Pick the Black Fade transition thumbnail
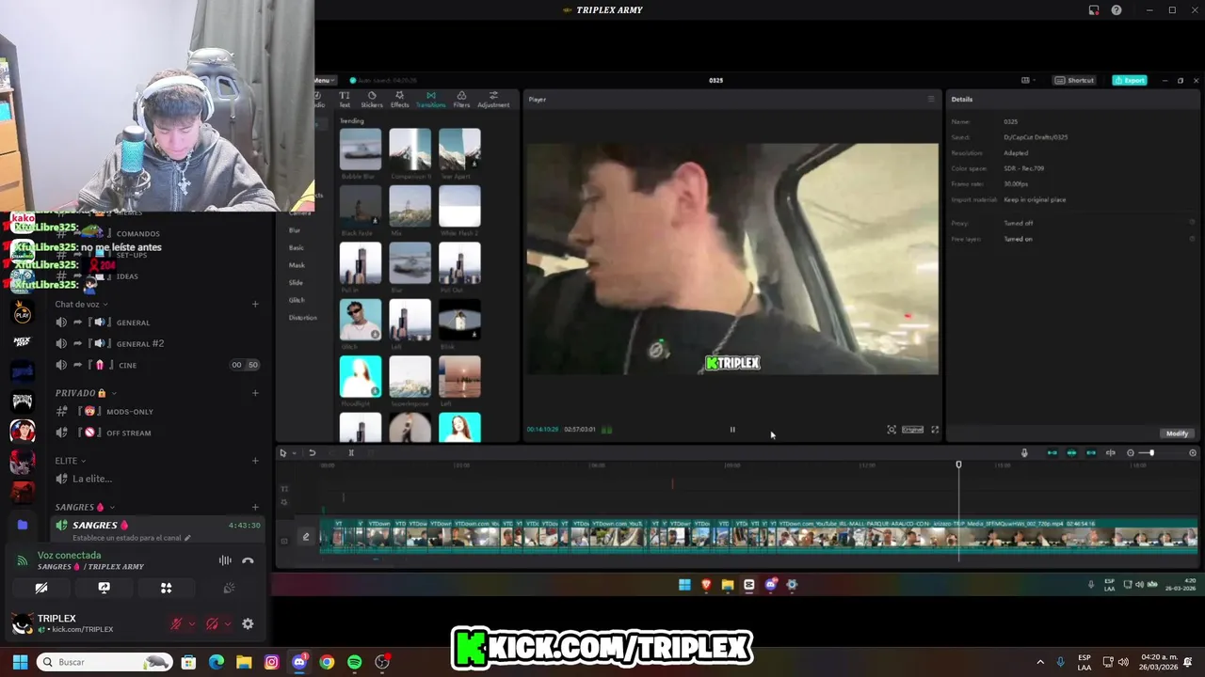Image resolution: width=1205 pixels, height=677 pixels. tap(361, 207)
